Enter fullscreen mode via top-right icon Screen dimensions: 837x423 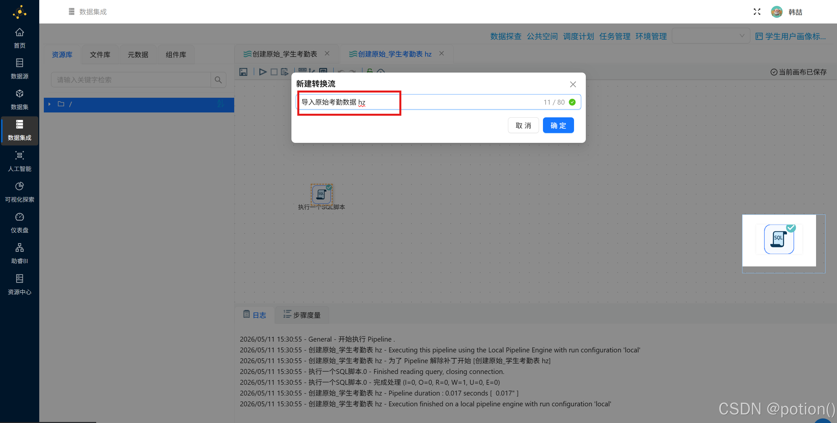click(757, 12)
